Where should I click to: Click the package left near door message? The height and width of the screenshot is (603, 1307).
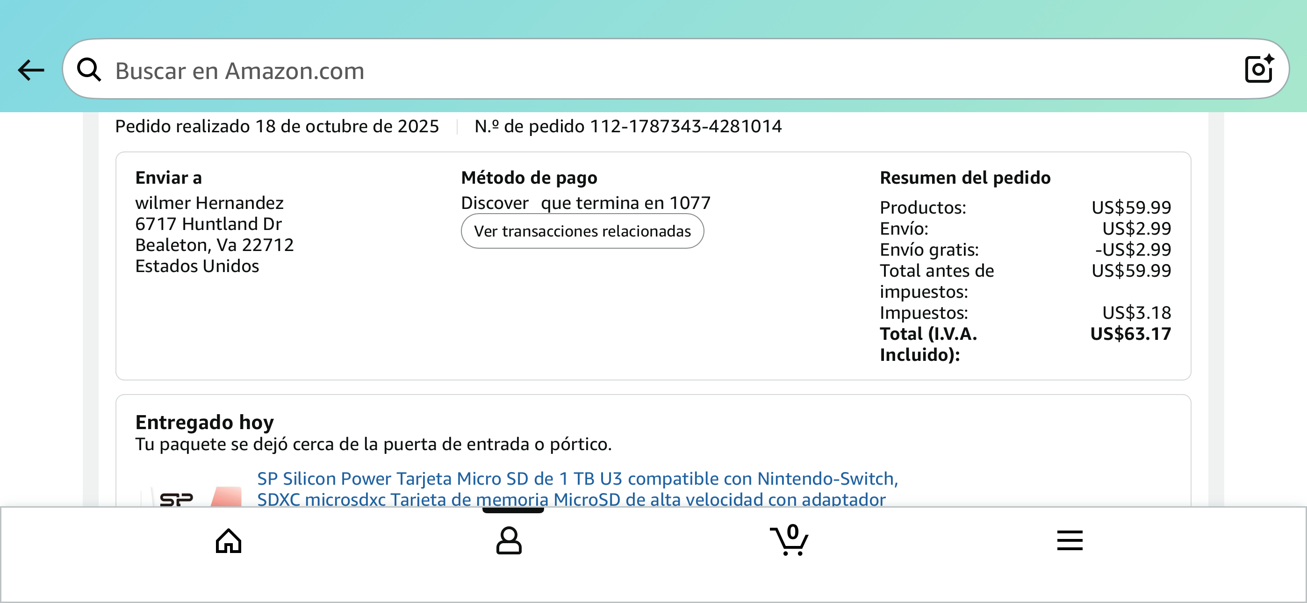[373, 445]
